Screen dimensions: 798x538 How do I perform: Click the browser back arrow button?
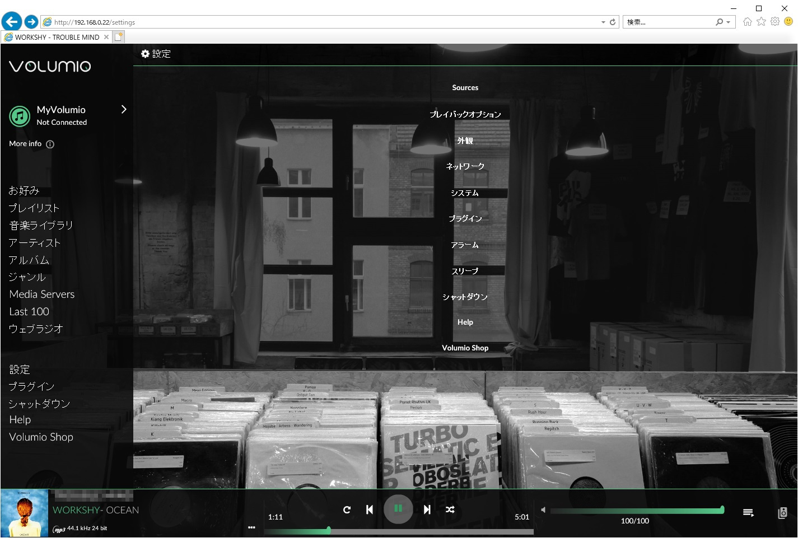click(x=12, y=22)
